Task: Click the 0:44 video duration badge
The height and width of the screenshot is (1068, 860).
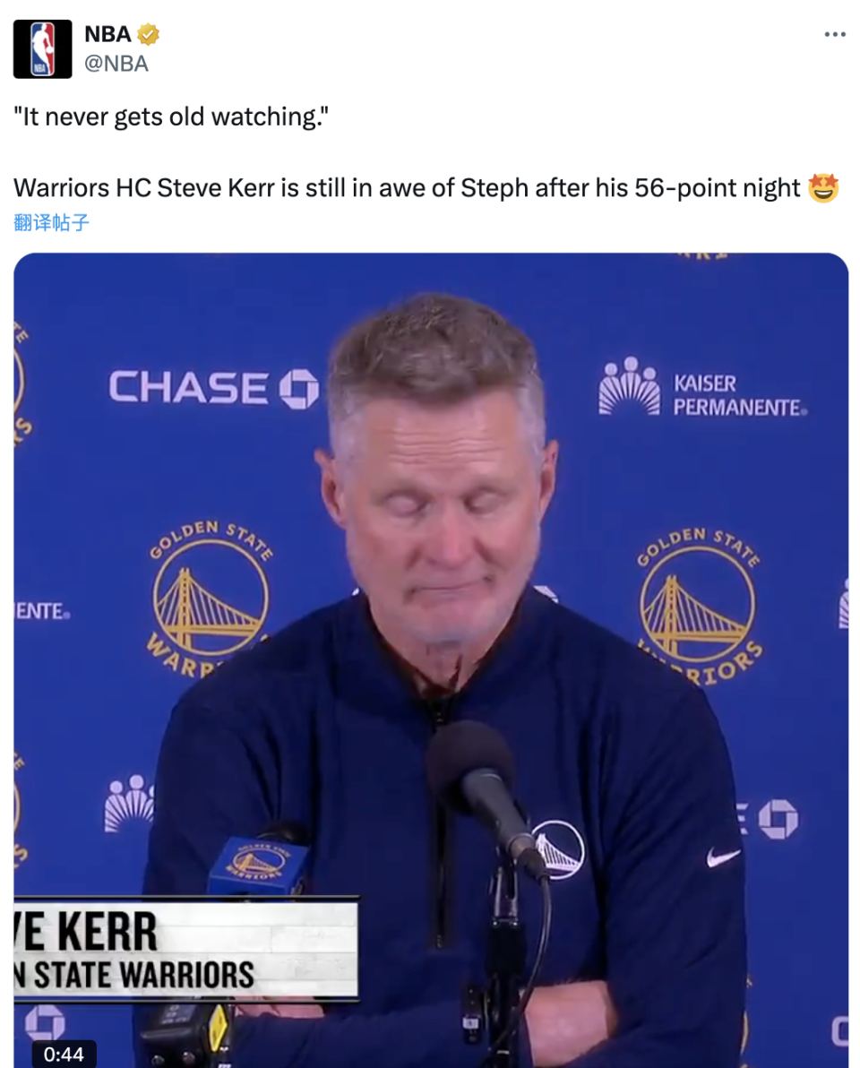Action: (x=64, y=1054)
